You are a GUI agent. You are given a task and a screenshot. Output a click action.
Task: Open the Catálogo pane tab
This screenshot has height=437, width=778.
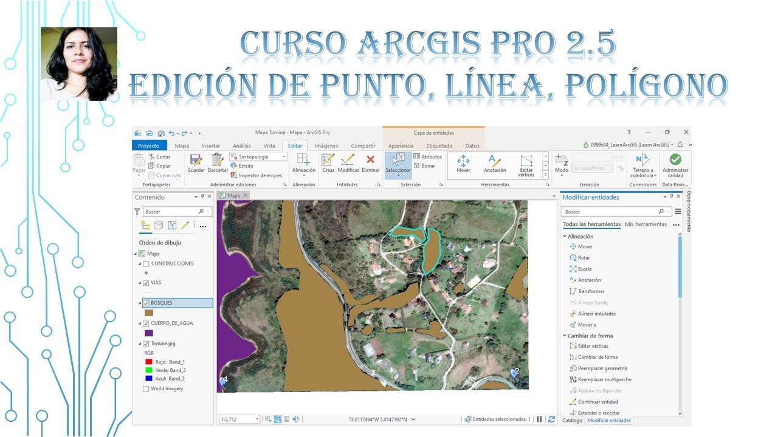coord(572,420)
